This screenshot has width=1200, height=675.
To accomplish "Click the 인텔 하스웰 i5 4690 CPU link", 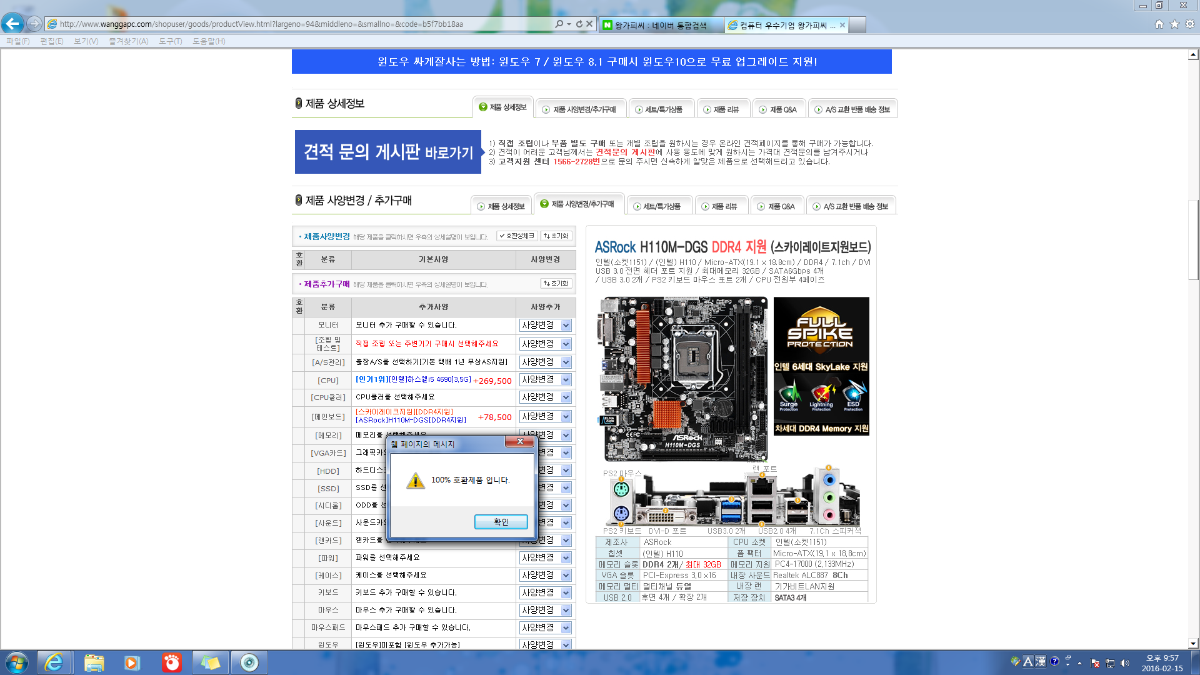I will (413, 379).
